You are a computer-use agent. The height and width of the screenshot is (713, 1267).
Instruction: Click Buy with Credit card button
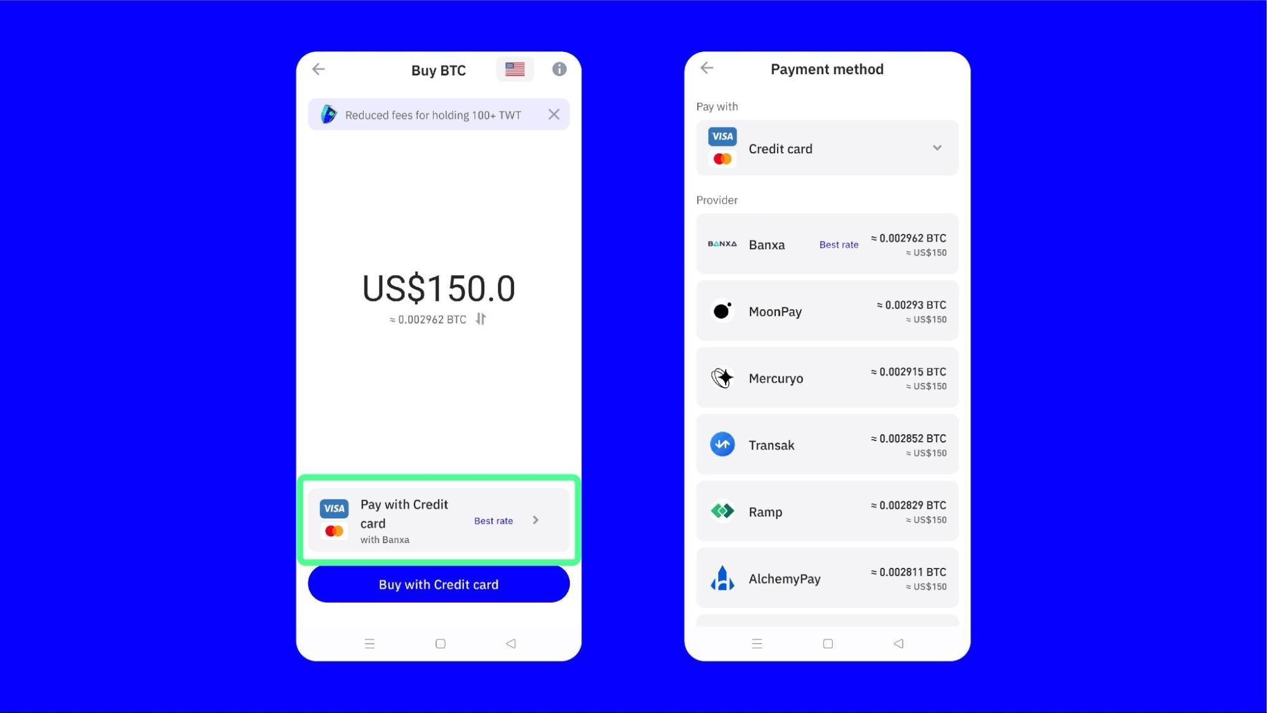[x=439, y=584]
